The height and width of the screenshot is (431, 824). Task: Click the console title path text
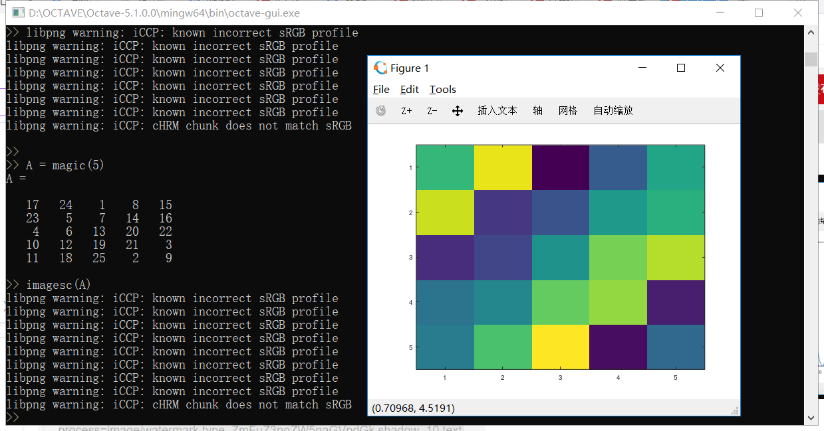click(x=164, y=13)
